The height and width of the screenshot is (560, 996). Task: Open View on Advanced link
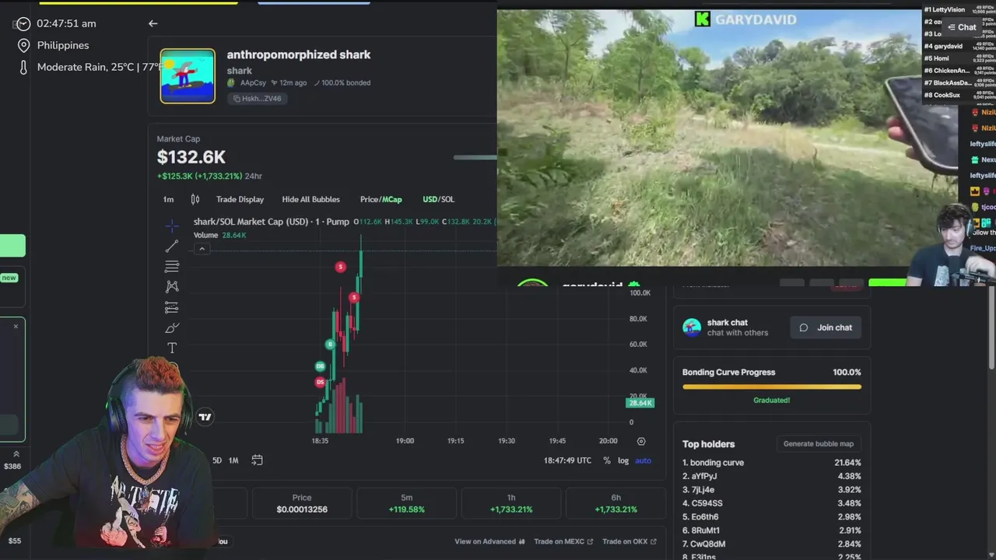coord(489,541)
